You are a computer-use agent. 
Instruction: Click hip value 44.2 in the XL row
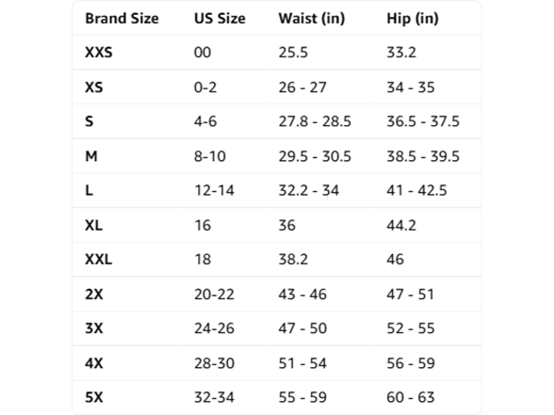coord(401,225)
